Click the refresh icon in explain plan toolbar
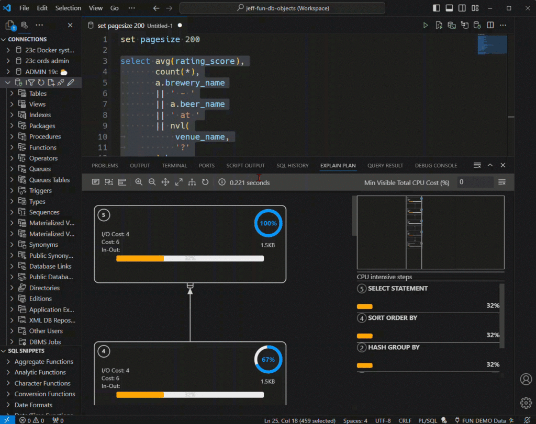 coord(205,182)
